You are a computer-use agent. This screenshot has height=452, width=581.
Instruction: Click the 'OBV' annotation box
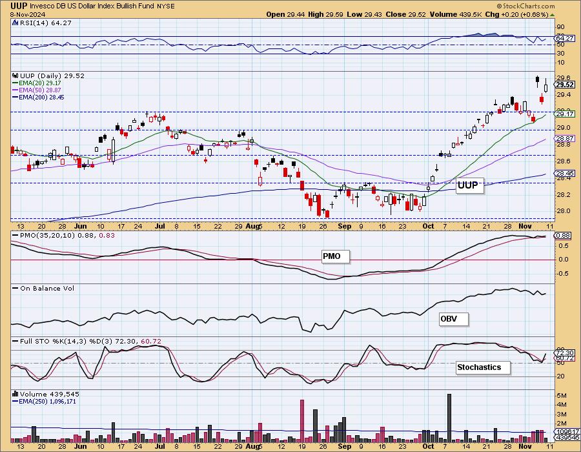pos(453,318)
